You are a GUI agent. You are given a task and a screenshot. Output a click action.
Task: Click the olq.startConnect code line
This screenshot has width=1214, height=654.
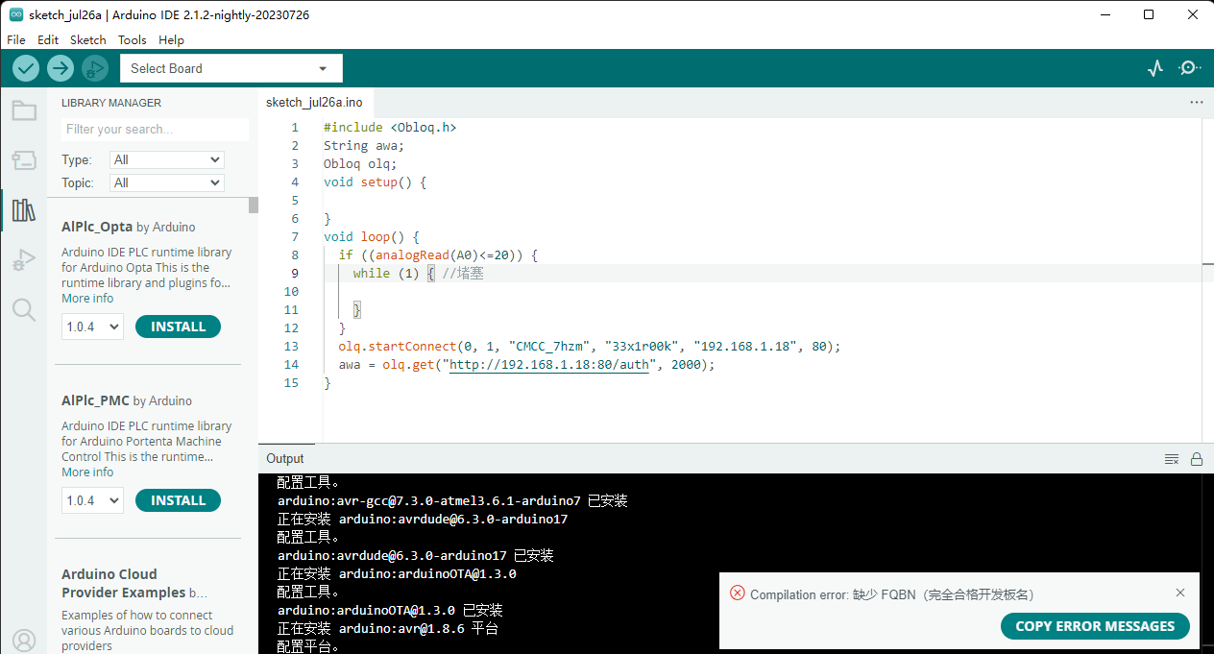coord(590,346)
